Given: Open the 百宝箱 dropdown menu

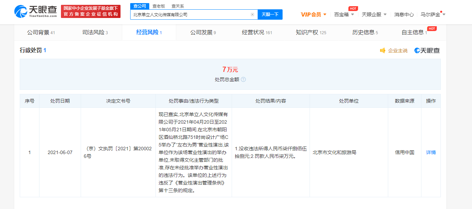Looking at the screenshot, I should [344, 15].
